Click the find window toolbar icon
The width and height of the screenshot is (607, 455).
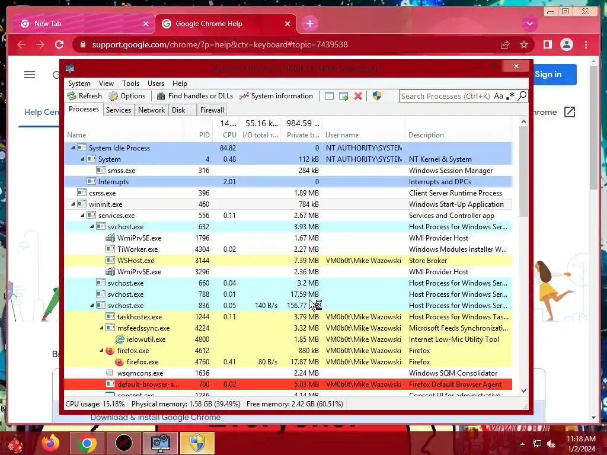click(x=329, y=96)
